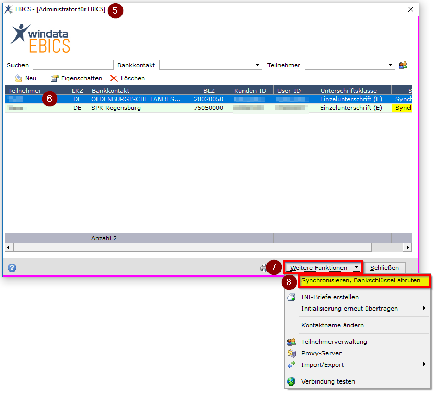This screenshot has width=438, height=394.
Task: Close the EBICS administrator window
Action: tap(411, 9)
